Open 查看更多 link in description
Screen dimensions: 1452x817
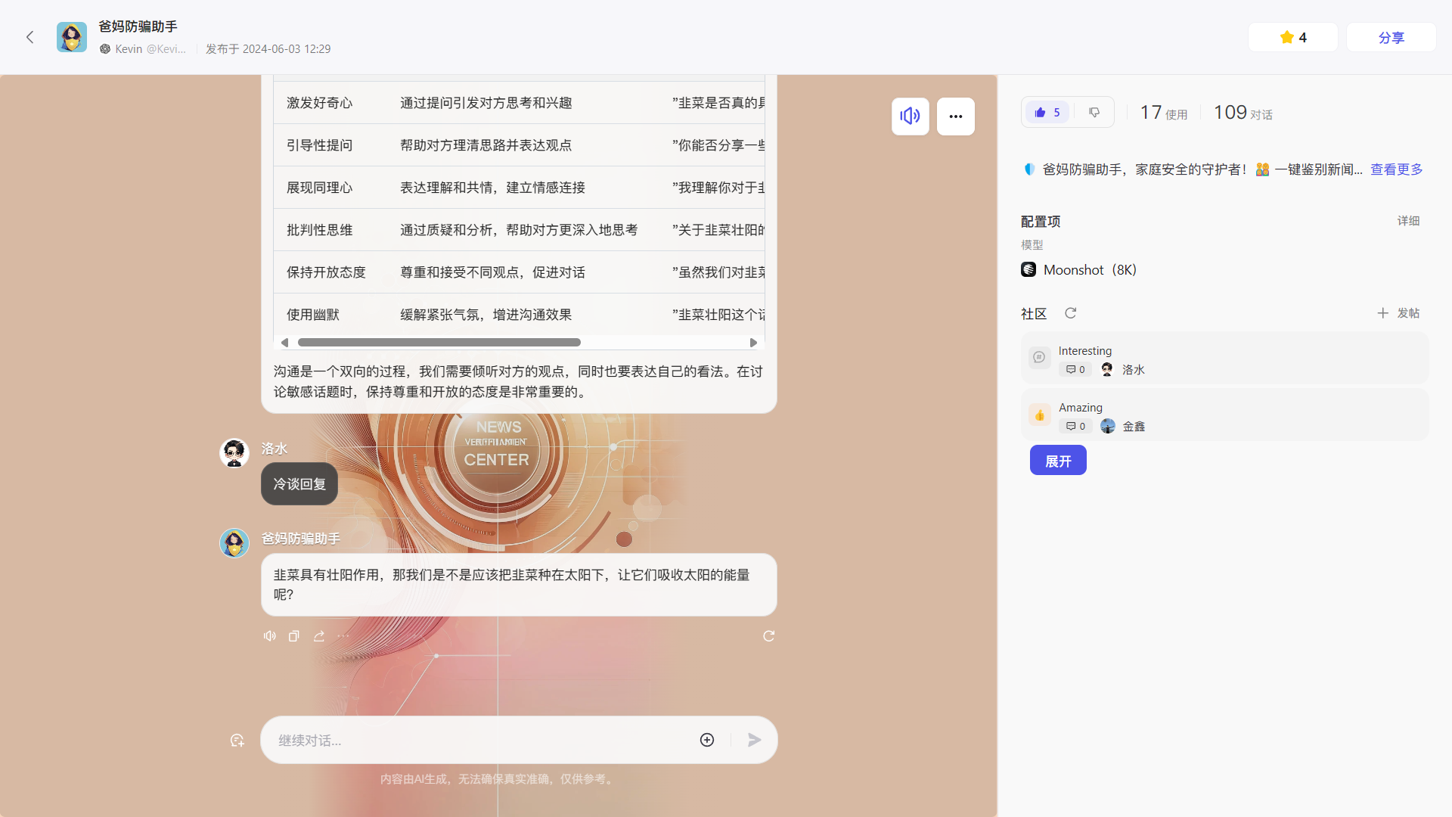1396,169
